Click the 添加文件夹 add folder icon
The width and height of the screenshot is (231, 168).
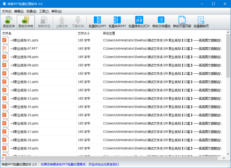25,22
